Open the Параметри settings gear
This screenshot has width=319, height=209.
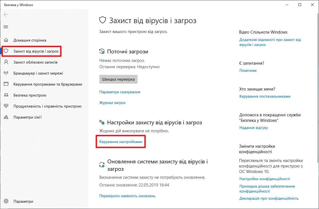click(x=7, y=201)
